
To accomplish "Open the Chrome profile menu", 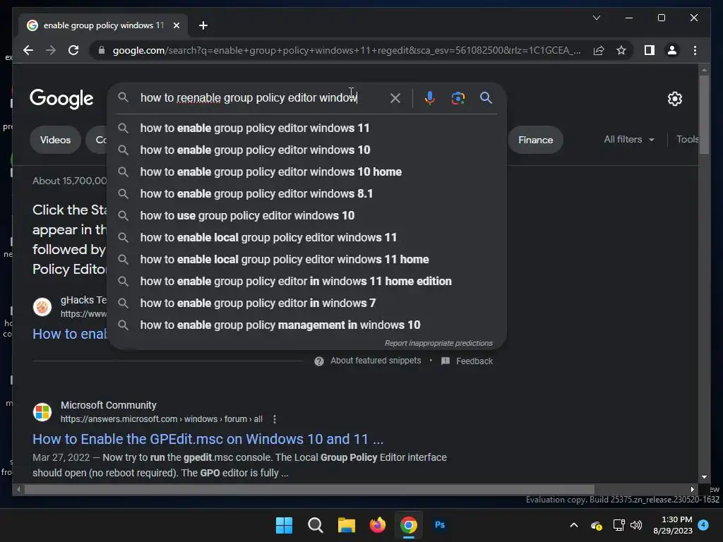I will (x=672, y=50).
